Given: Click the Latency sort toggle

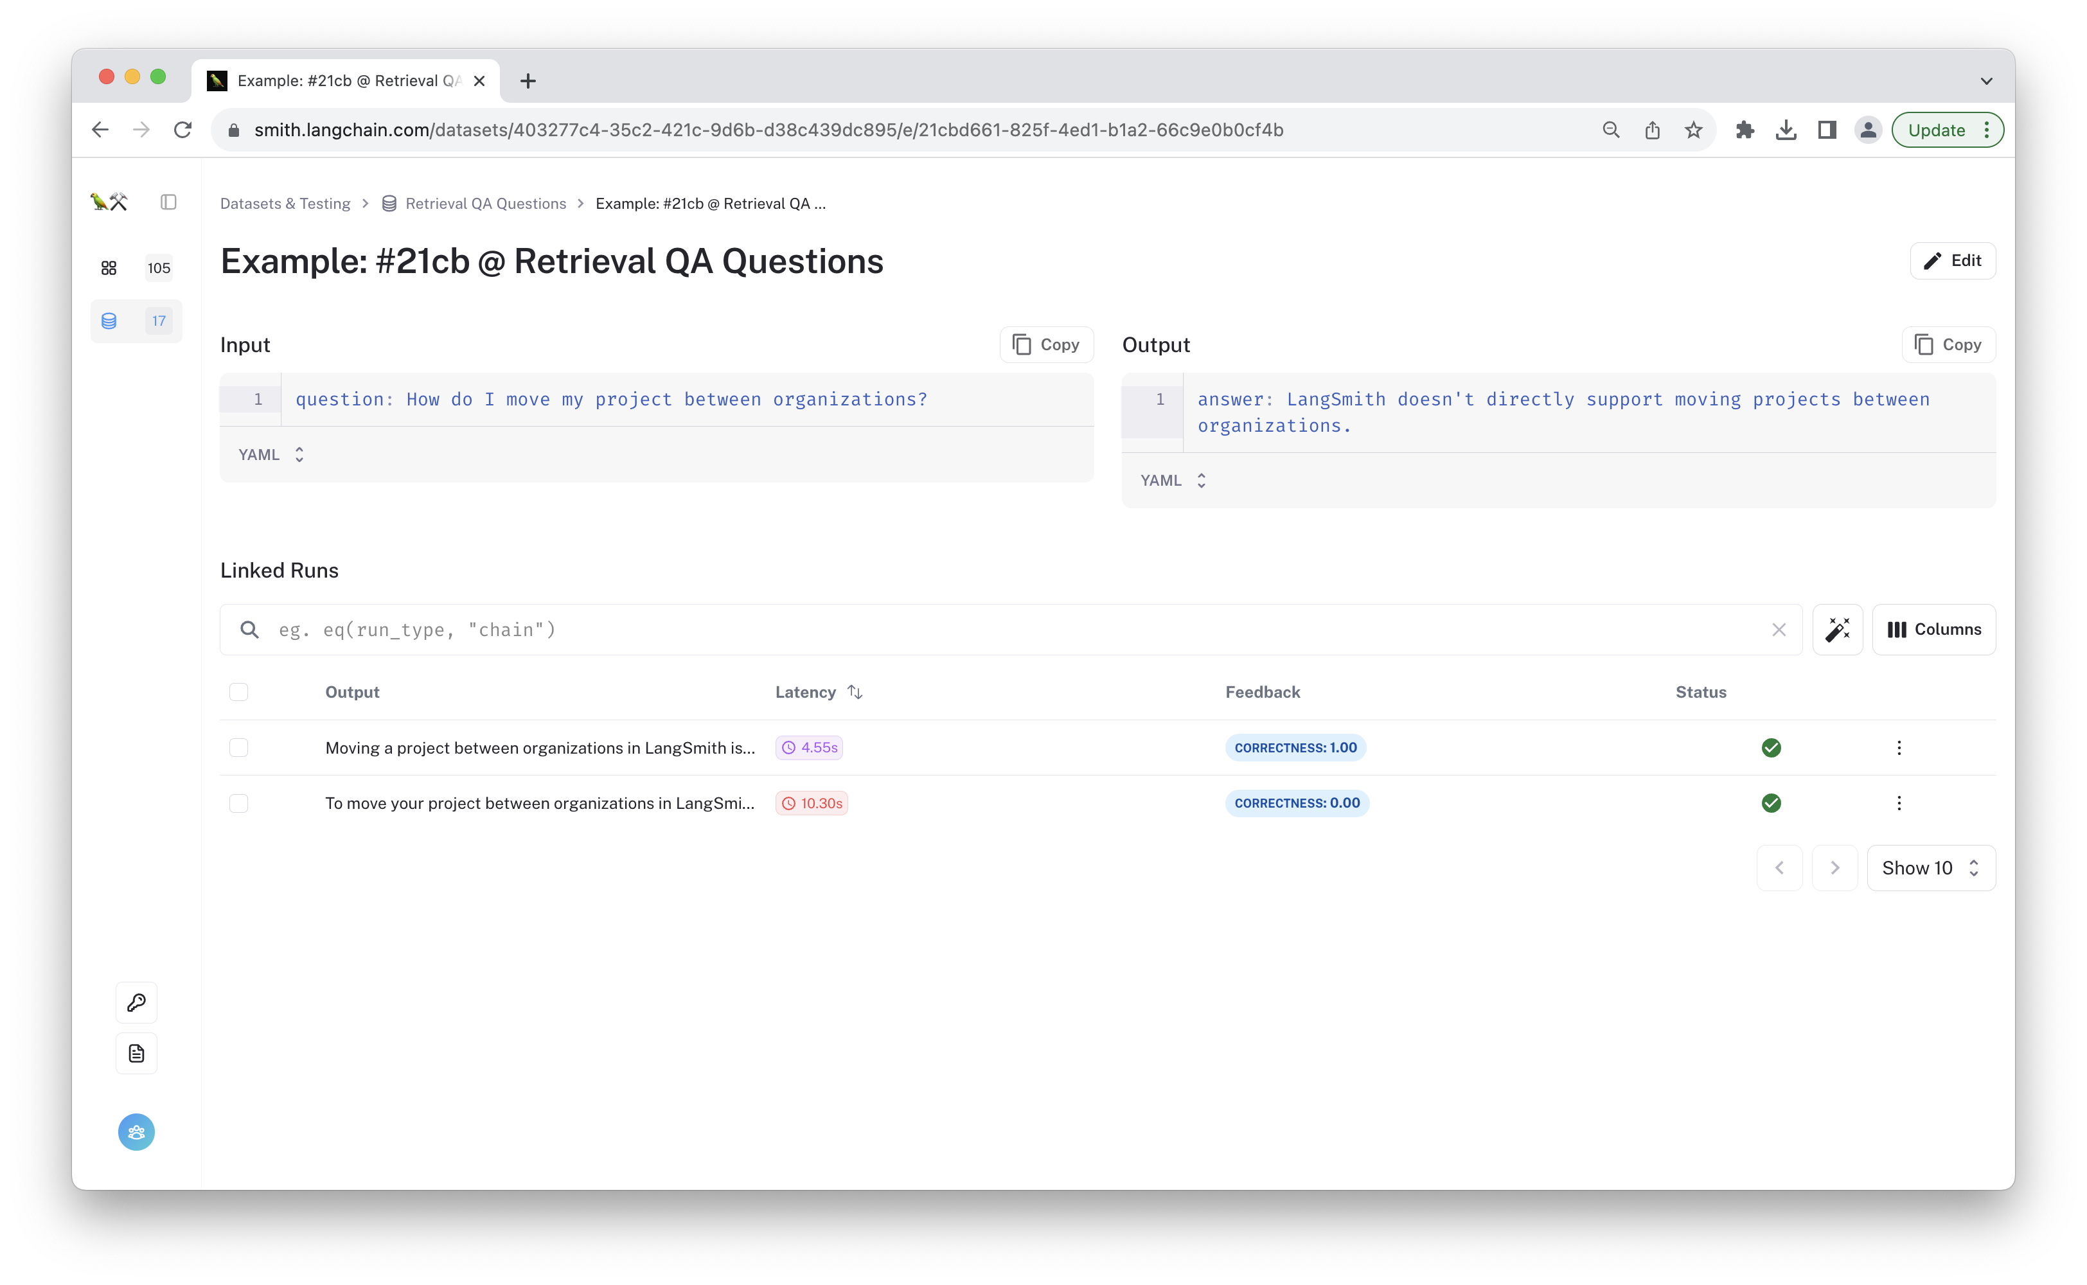Looking at the screenshot, I should click(857, 692).
